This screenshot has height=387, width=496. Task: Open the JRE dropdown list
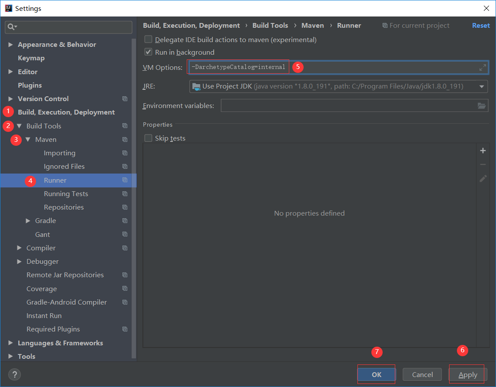coord(481,87)
